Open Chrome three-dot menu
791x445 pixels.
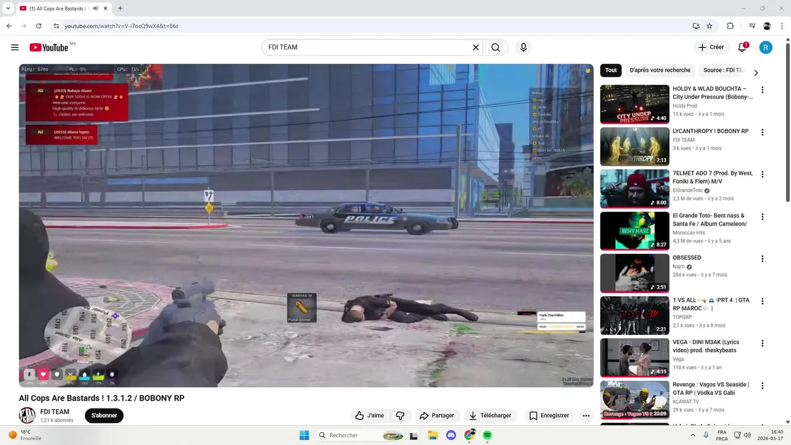tap(782, 26)
